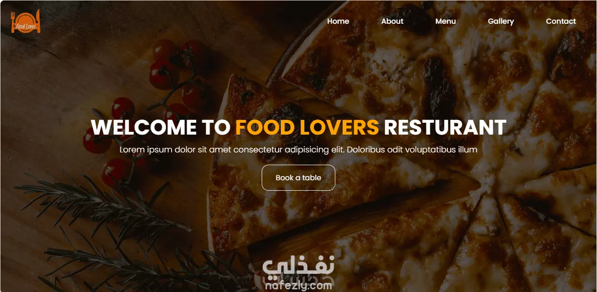
Task: Click the knife in the logo
Action: coord(38,21)
